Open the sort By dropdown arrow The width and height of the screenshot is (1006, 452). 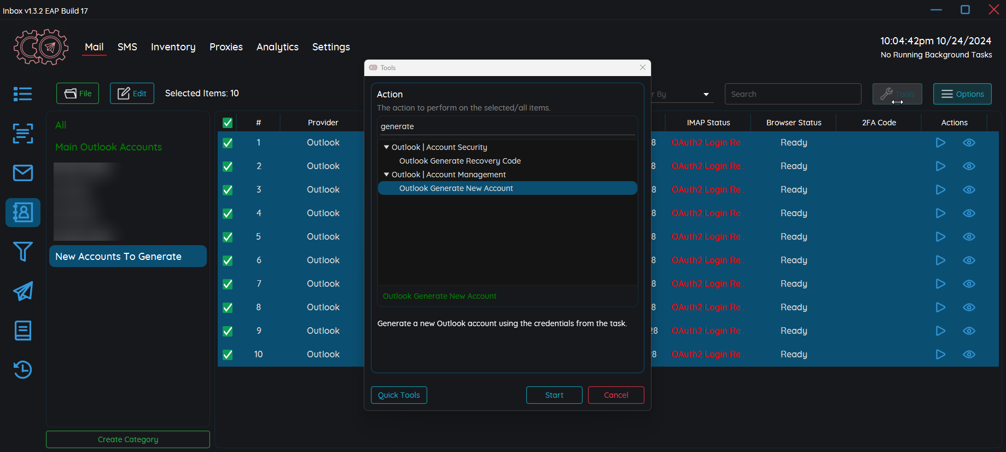click(x=706, y=94)
